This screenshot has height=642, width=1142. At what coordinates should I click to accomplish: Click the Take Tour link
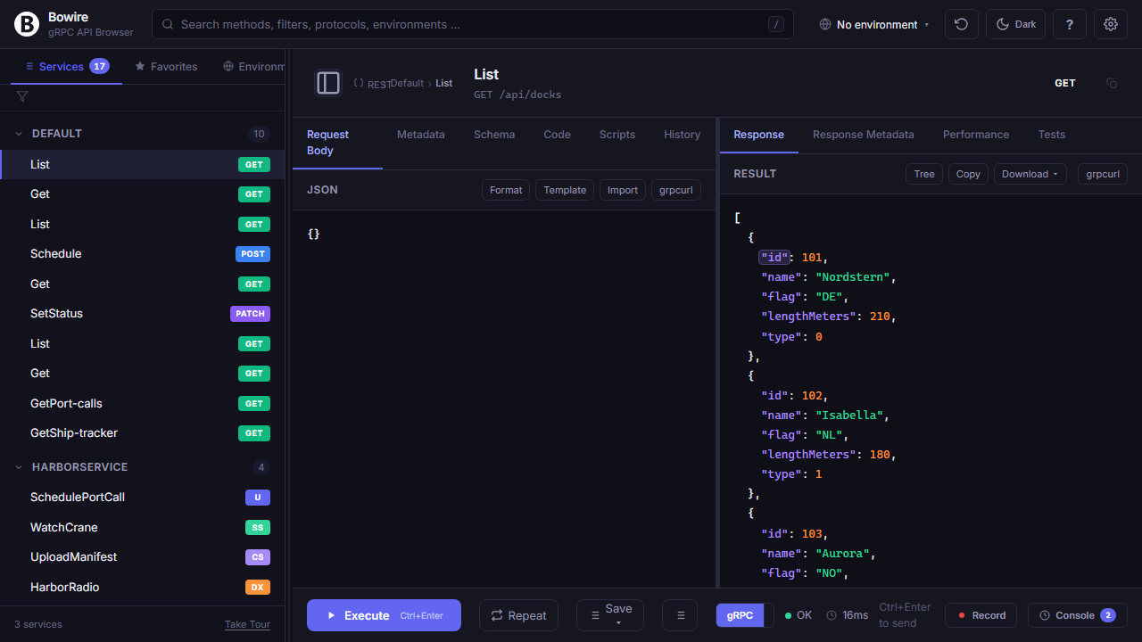247,624
